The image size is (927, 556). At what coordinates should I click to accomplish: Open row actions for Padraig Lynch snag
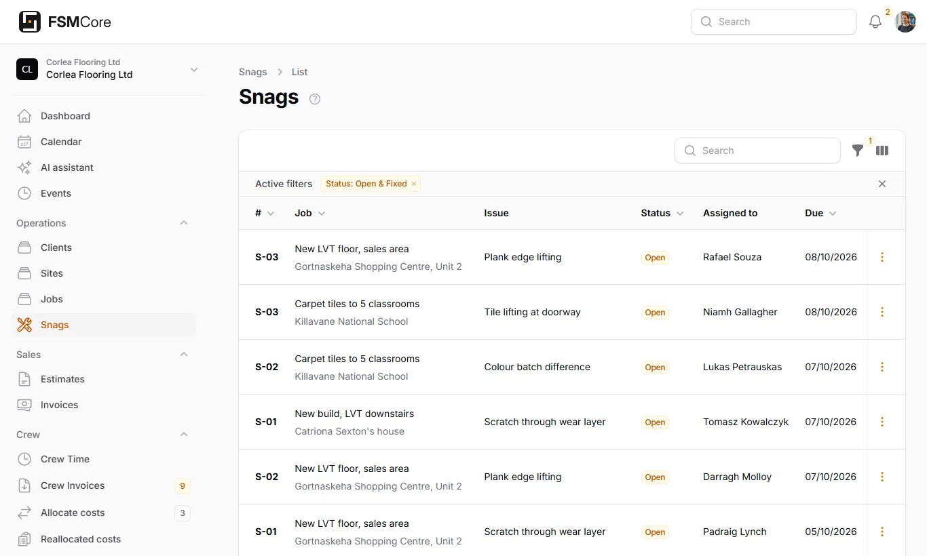click(x=882, y=532)
